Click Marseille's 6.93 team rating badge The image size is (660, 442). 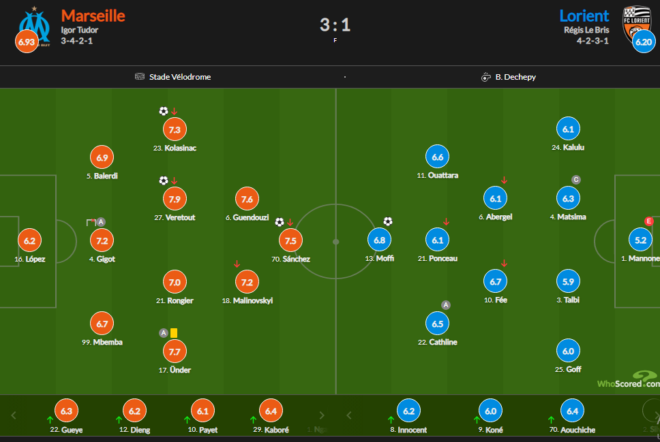(27, 42)
